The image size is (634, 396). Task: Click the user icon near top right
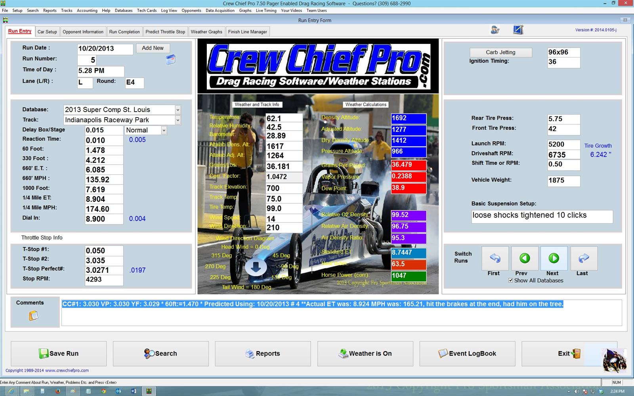pyautogui.click(x=495, y=30)
